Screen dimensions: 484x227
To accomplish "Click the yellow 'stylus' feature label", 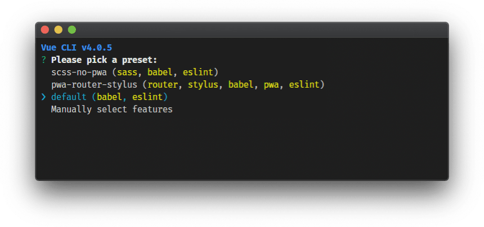I will click(x=203, y=85).
